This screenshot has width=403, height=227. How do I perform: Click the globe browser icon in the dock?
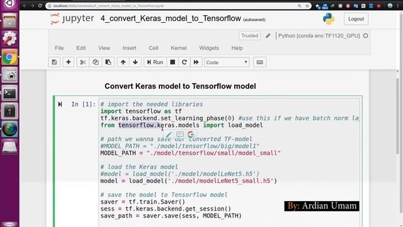(9, 129)
